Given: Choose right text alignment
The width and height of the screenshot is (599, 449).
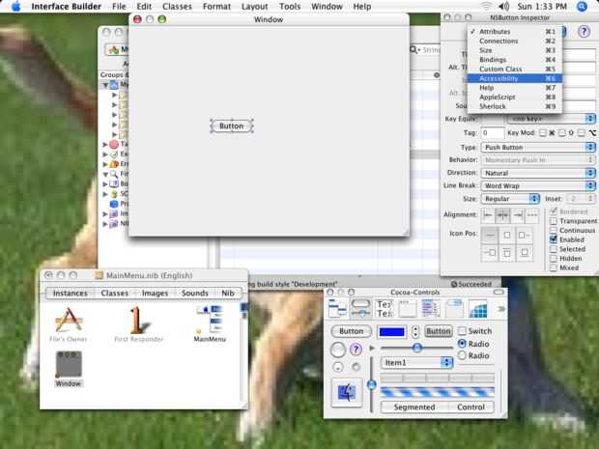Looking at the screenshot, I should coord(517,215).
